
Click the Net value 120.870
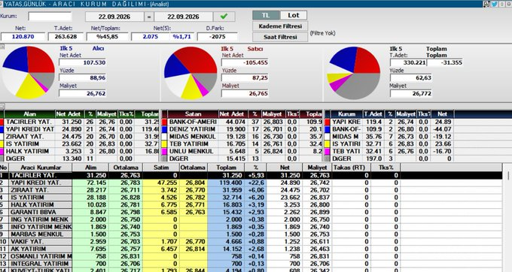(x=23, y=37)
